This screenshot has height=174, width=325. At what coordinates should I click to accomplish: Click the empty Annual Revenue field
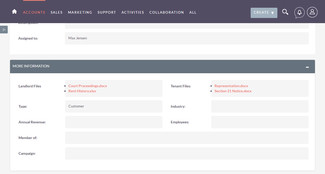[x=114, y=122]
